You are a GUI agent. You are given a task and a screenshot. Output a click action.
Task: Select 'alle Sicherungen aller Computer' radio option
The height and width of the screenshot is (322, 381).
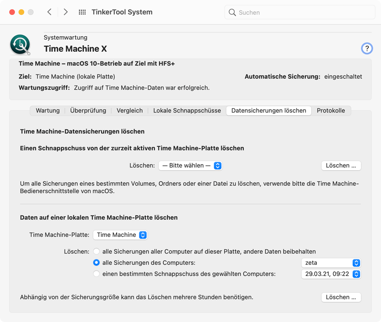point(97,251)
